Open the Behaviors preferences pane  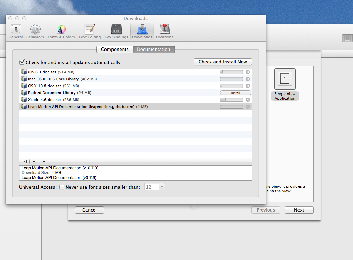point(35,32)
